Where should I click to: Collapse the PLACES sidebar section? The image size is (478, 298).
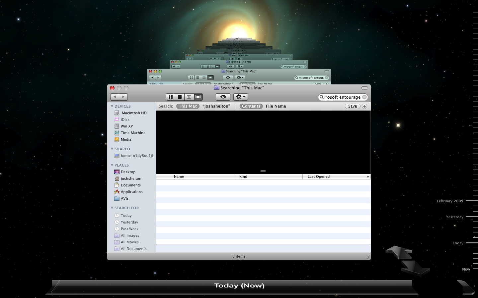pos(112,165)
